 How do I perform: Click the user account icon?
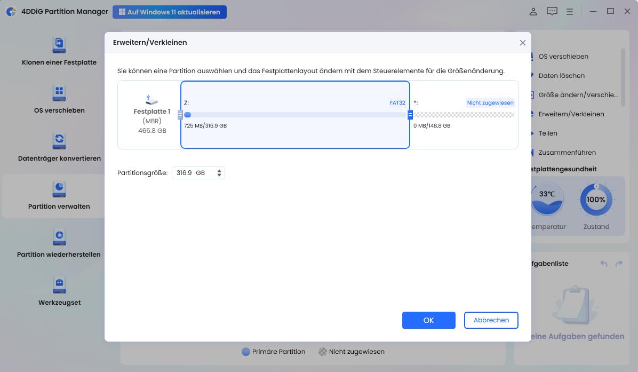(x=533, y=11)
